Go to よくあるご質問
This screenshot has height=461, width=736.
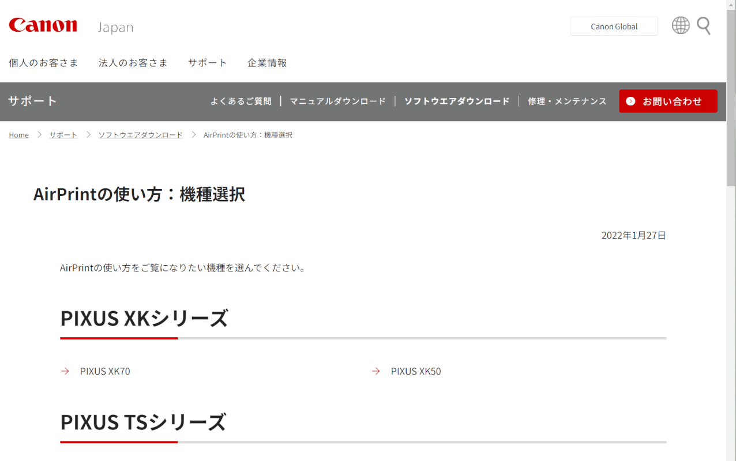pyautogui.click(x=241, y=101)
